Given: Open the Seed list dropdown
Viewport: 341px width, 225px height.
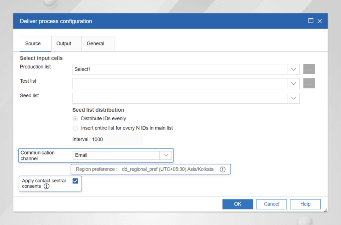Looking at the screenshot, I should pyautogui.click(x=293, y=98).
